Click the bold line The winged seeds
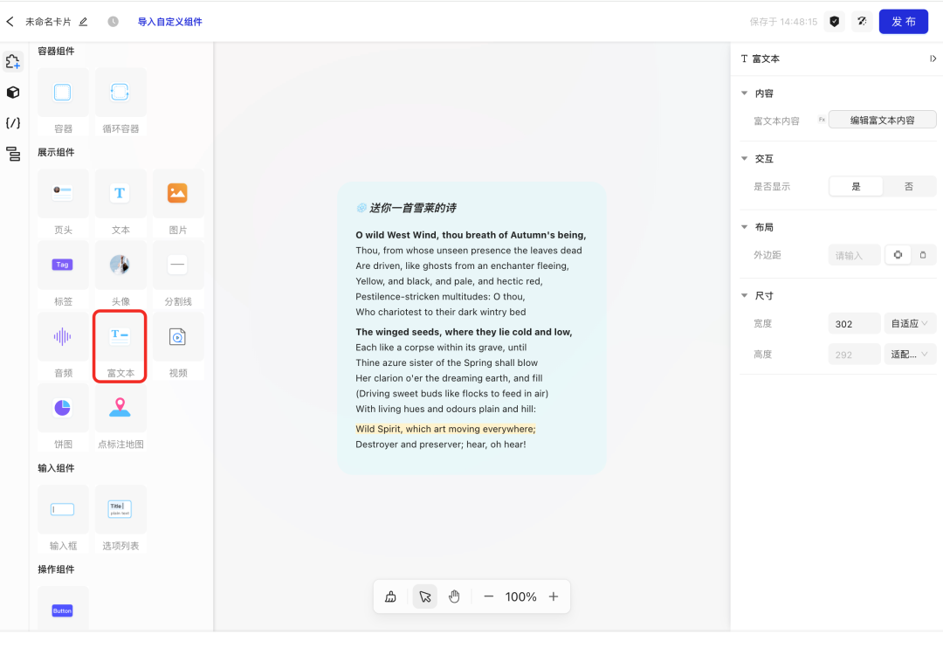The image size is (943, 648). pos(464,332)
